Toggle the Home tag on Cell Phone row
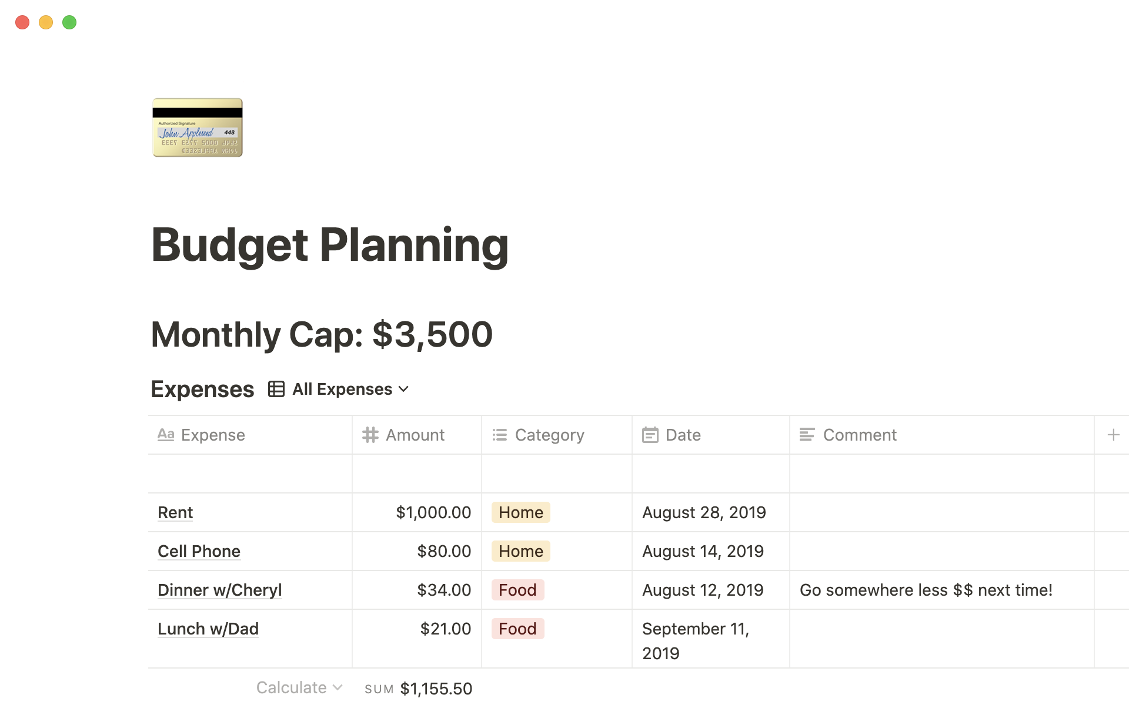Viewport: 1129px width, 705px height. tap(520, 550)
